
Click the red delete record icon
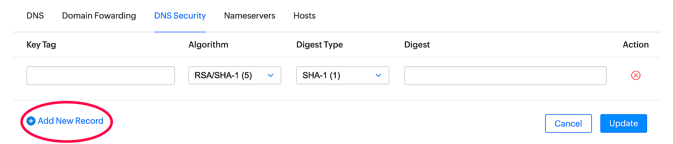pos(636,75)
